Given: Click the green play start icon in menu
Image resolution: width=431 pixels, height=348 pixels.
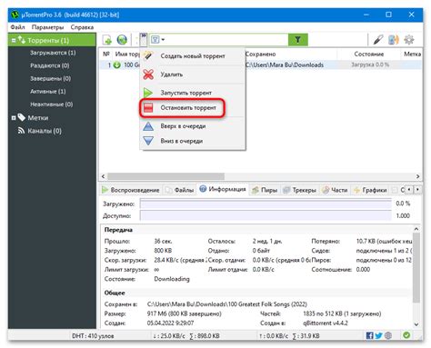Looking at the screenshot, I should 148,93.
